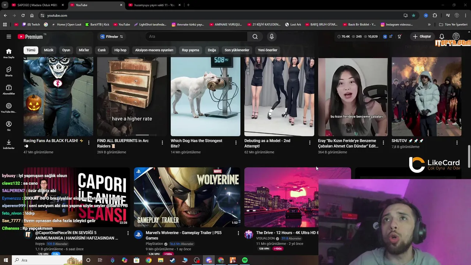The image size is (471, 265).
Task: Open options for Debuting as a Model short
Action: (309, 142)
